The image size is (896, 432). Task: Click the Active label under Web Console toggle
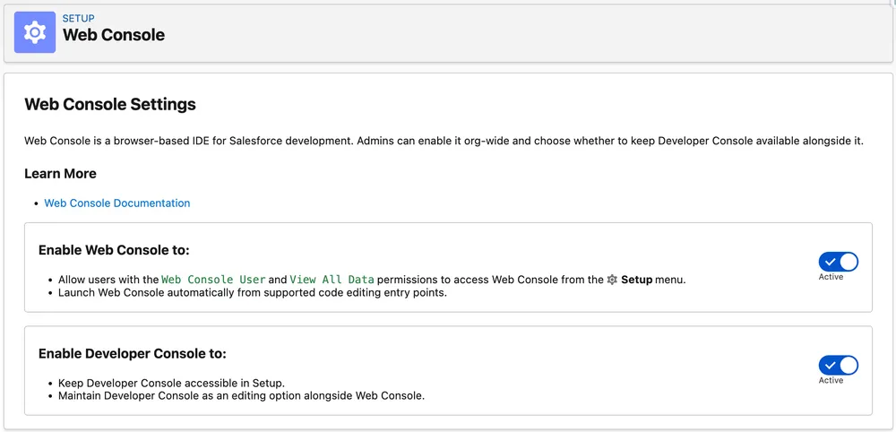tap(831, 277)
